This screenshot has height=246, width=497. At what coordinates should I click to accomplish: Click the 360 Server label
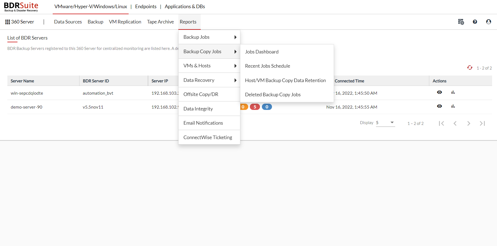23,22
